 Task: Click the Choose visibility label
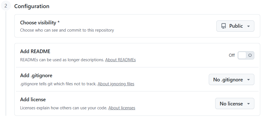(40, 23)
